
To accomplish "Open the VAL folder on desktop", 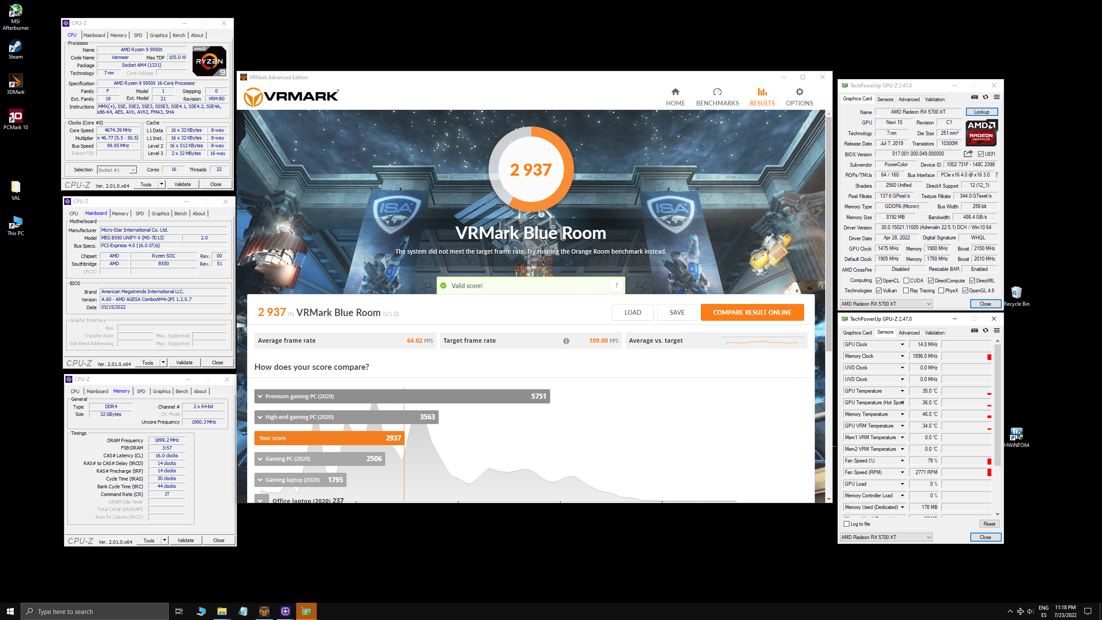I will coord(15,190).
